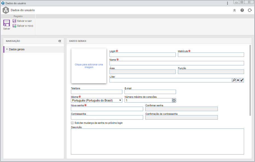Click the Função field
This screenshot has width=255, height=162.
click(x=211, y=72)
